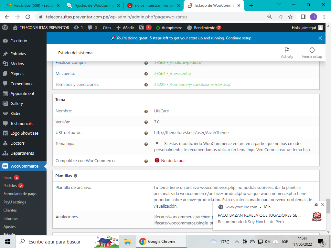The height and width of the screenshot is (248, 331).
Task: Open Yoast SEO notifications icon
Action: coord(145,28)
